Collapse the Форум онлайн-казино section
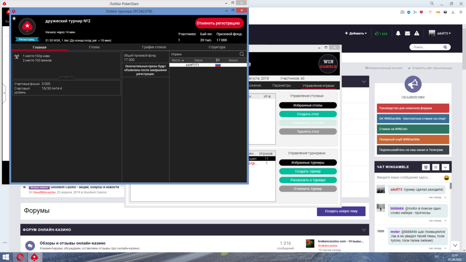The image size is (466, 262). (x=364, y=230)
